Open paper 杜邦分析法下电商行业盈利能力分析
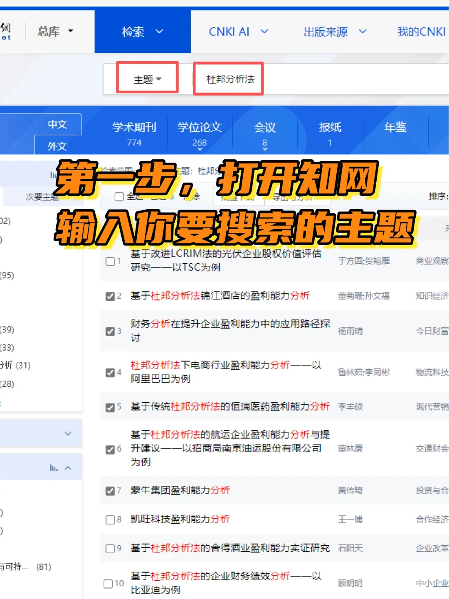The image size is (449, 599). tap(226, 372)
